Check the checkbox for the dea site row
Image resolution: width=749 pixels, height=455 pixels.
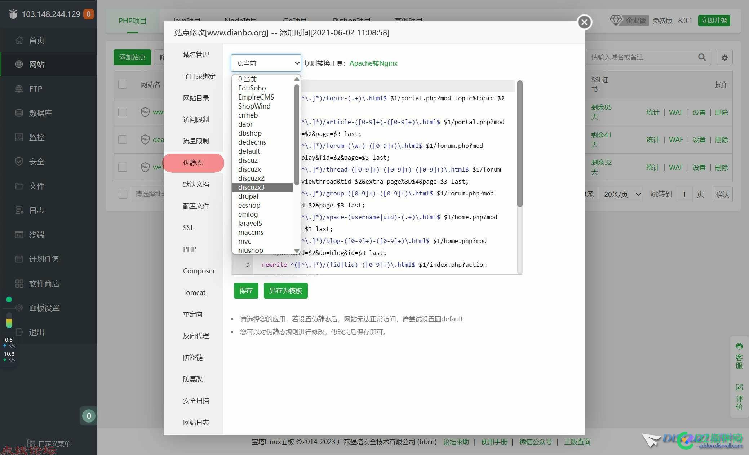(x=123, y=140)
